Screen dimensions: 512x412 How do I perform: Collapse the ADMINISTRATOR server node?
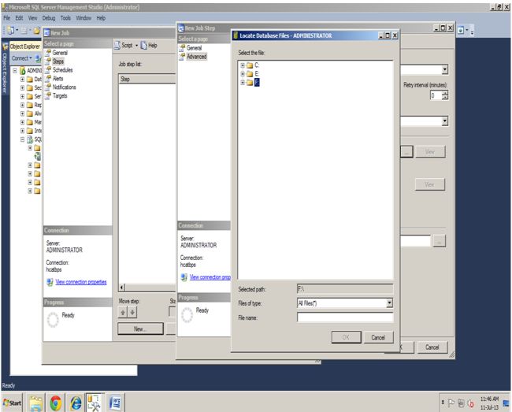tap(15, 71)
